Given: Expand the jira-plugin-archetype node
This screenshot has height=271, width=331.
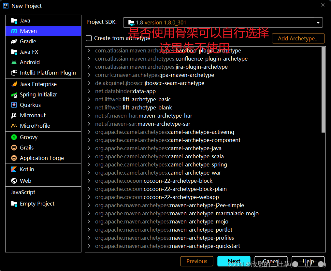Looking at the screenshot, I should [89, 67].
